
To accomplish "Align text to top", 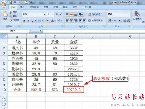I will (x=67, y=15).
